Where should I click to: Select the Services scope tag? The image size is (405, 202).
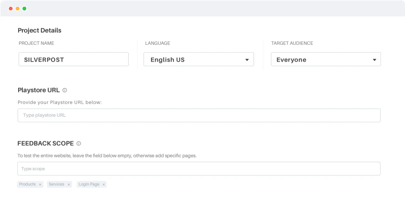(x=57, y=184)
